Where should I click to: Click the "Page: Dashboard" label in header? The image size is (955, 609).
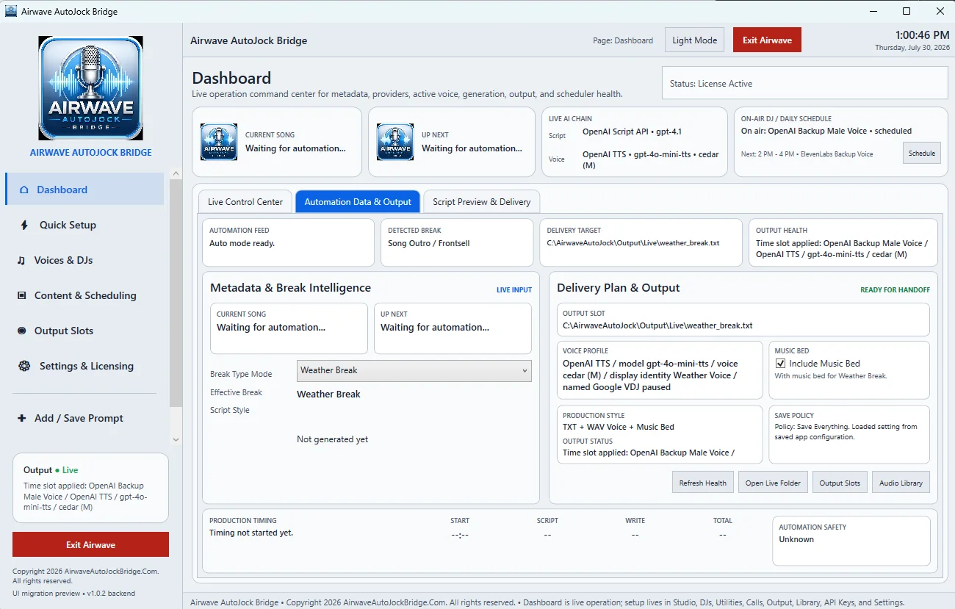(x=623, y=40)
